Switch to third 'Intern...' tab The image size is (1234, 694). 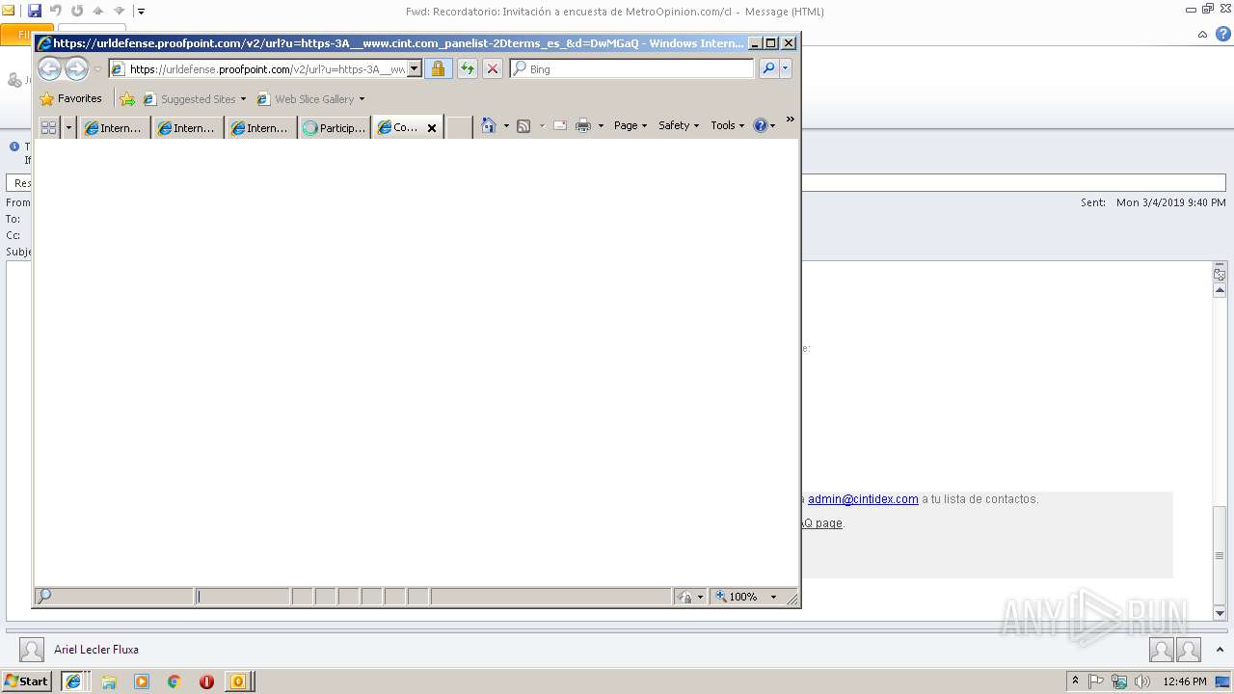coord(261,128)
